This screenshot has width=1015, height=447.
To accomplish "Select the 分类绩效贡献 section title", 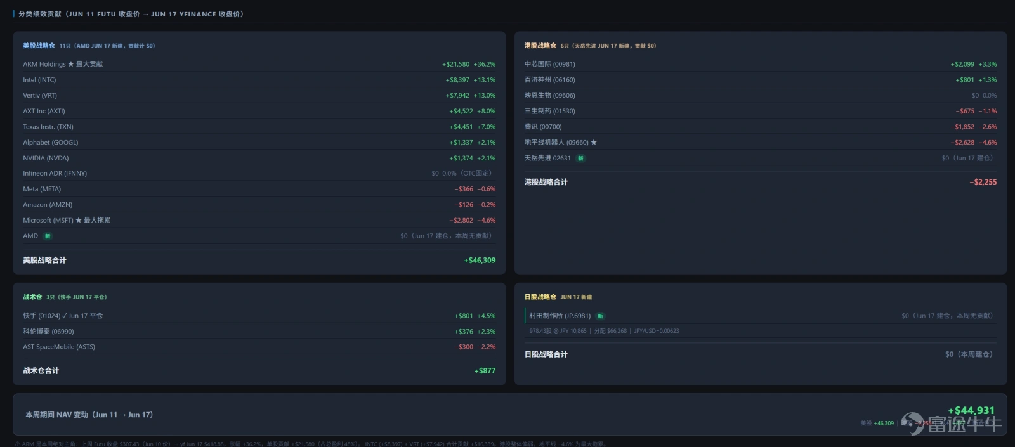I will 131,14.
